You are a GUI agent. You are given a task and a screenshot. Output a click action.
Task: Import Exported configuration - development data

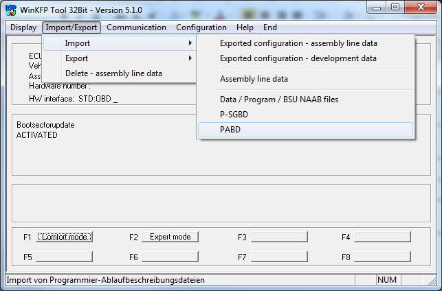(298, 58)
